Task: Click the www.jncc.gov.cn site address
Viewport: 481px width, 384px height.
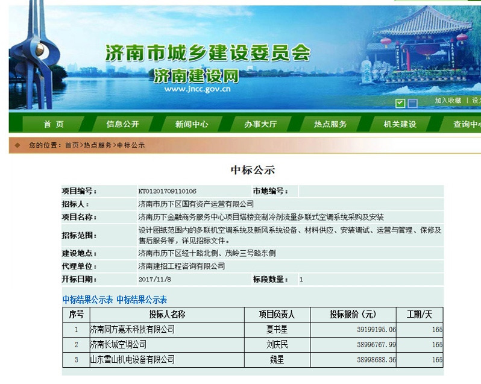Action: point(197,89)
